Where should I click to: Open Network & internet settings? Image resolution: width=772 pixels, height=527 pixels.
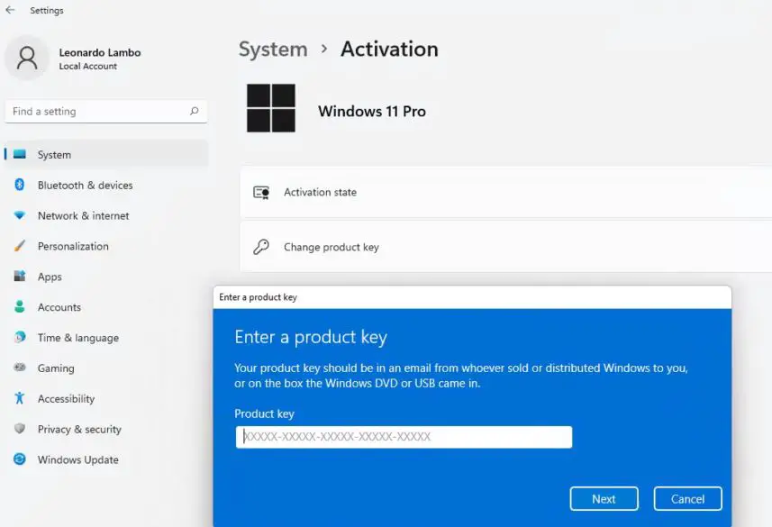20,215
